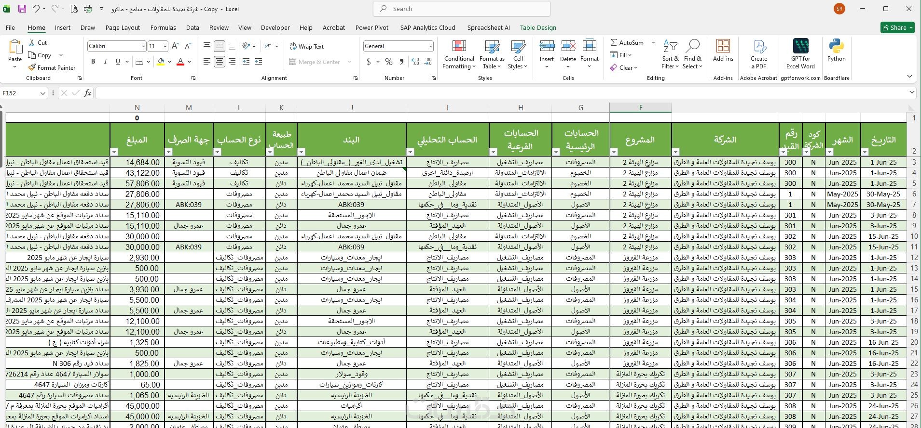
Task: Click the Search box in title bar
Action: coord(462,9)
